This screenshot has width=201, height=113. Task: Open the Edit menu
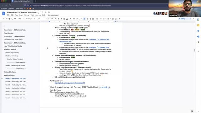click(x=12, y=15)
